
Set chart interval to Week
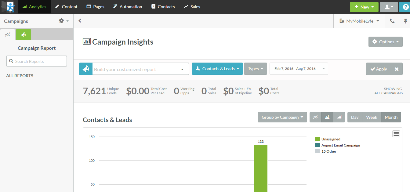pyautogui.click(x=372, y=117)
